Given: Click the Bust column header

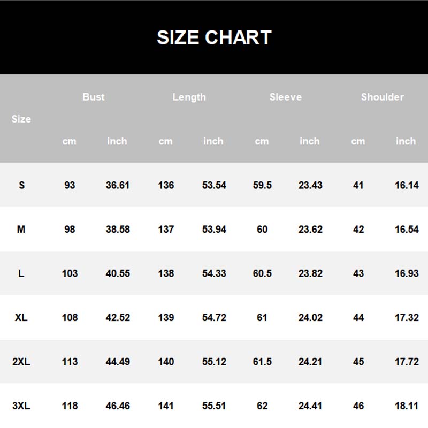Looking at the screenshot, I should [94, 97].
